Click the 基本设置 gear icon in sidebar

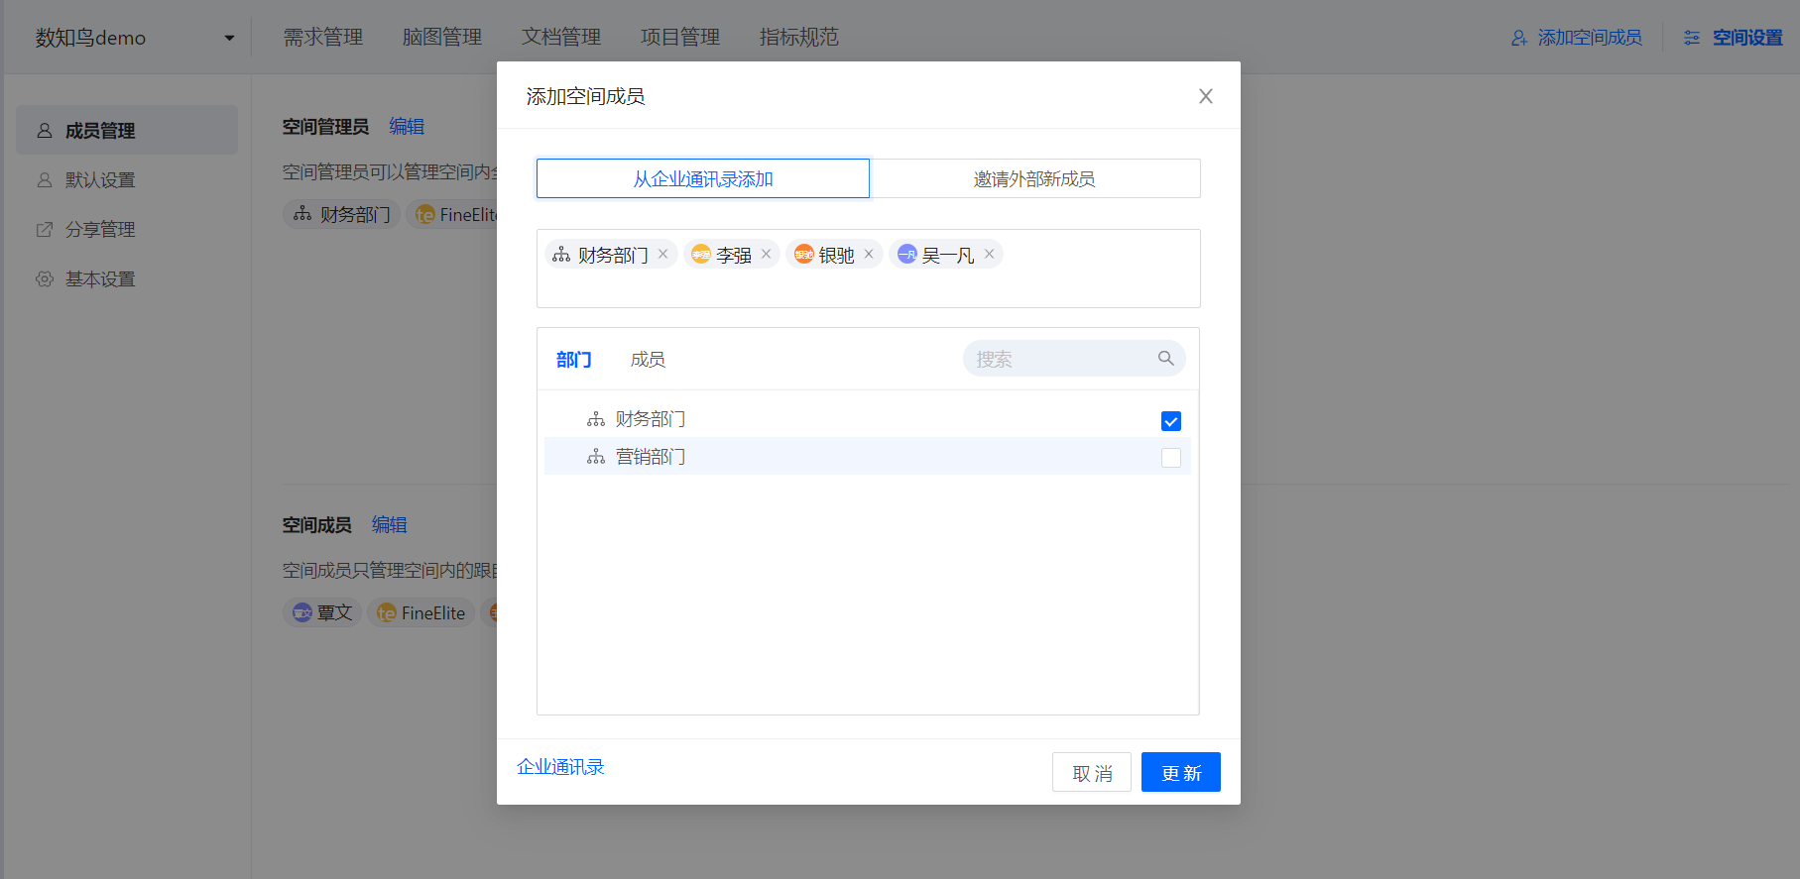[x=45, y=278]
